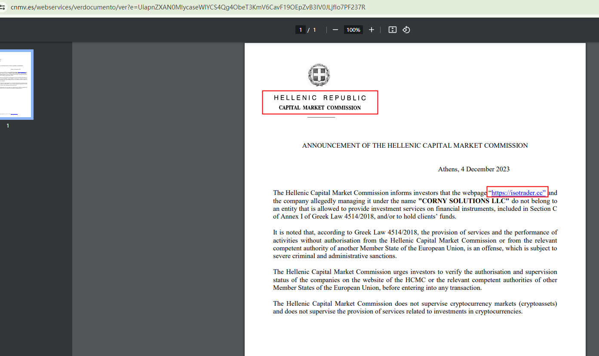This screenshot has width=599, height=356.
Task: Rotate the document counterclockwise
Action: coord(405,30)
